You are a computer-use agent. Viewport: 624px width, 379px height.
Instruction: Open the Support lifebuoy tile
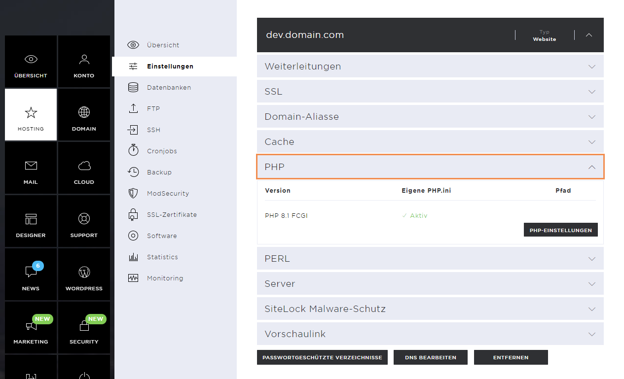(x=84, y=221)
